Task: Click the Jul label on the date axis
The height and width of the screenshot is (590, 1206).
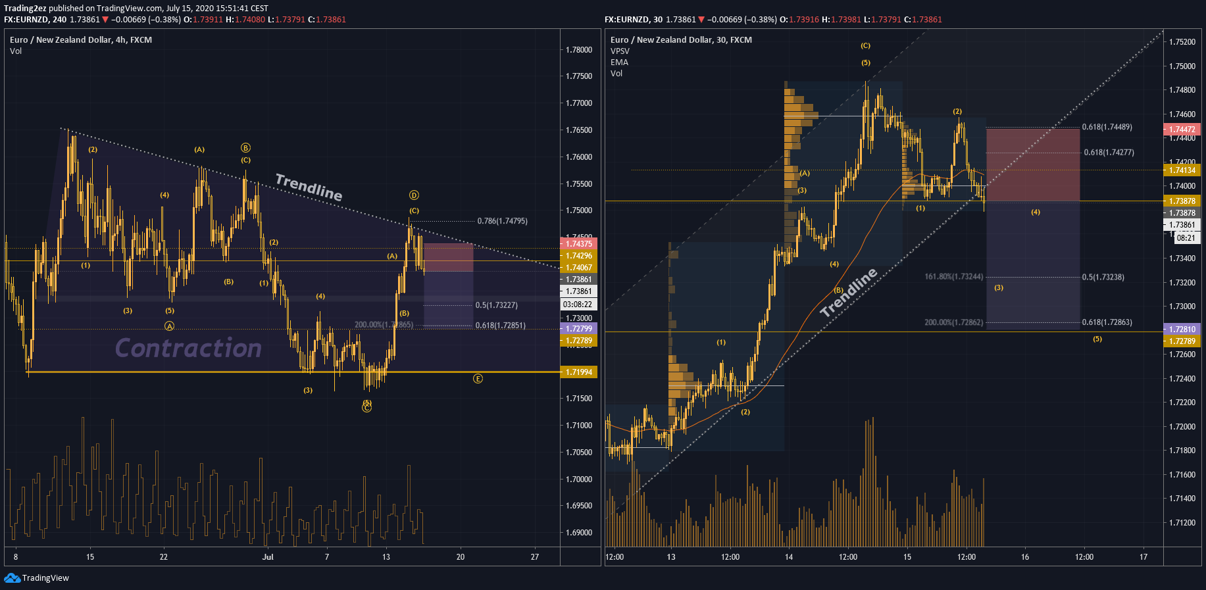Action: pos(268,557)
